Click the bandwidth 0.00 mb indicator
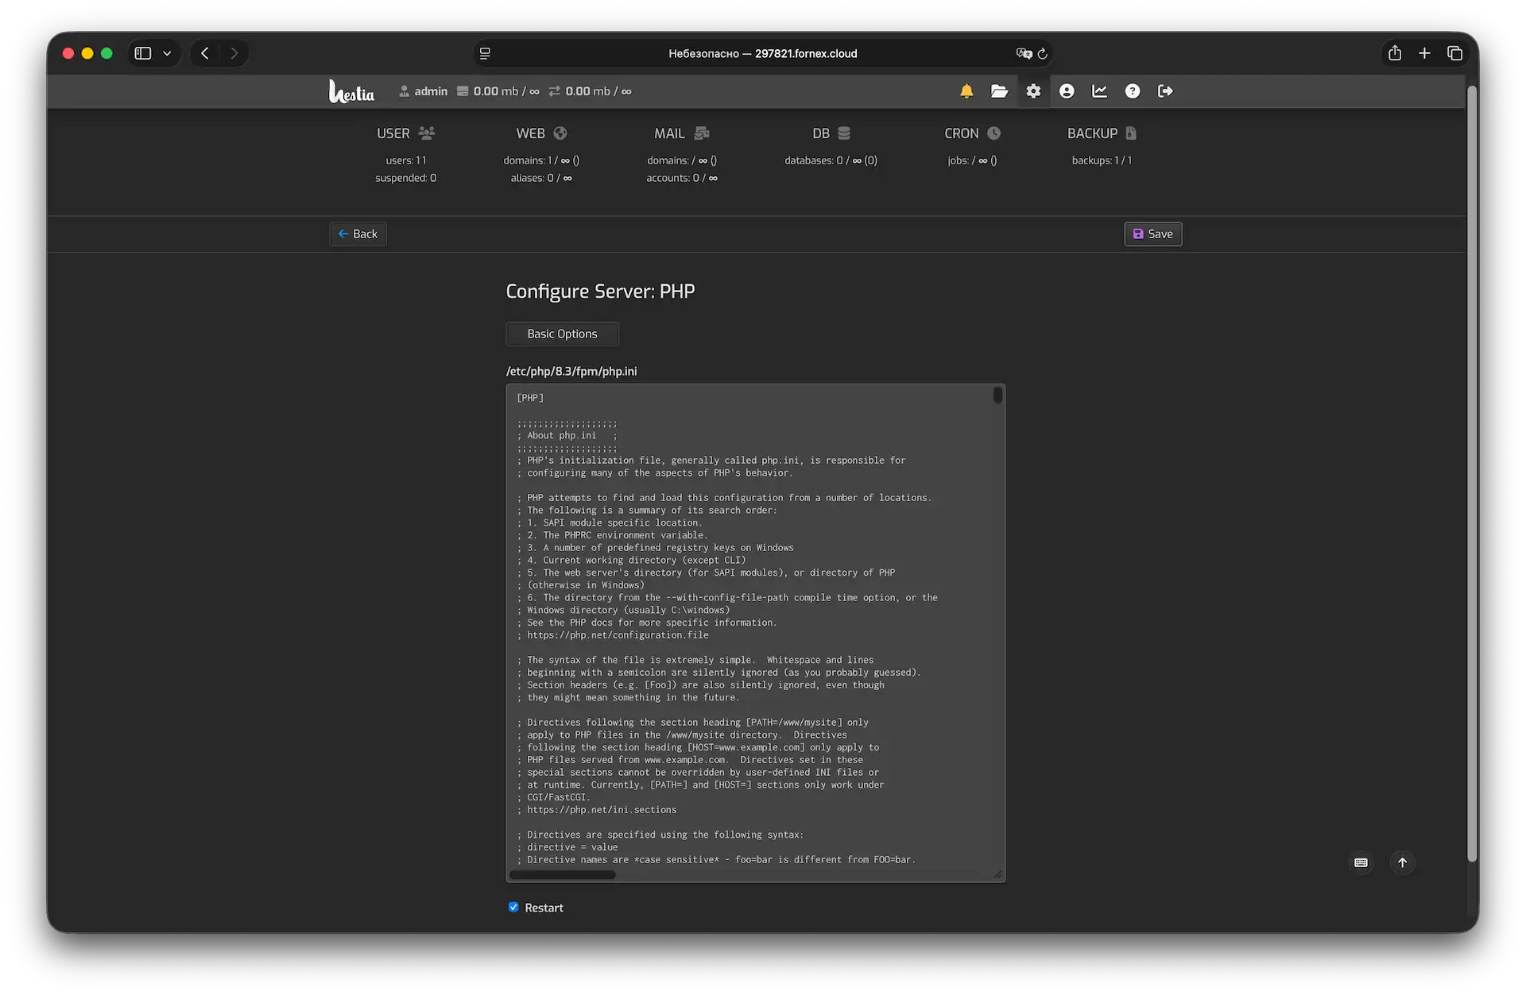The width and height of the screenshot is (1526, 995). (x=590, y=91)
